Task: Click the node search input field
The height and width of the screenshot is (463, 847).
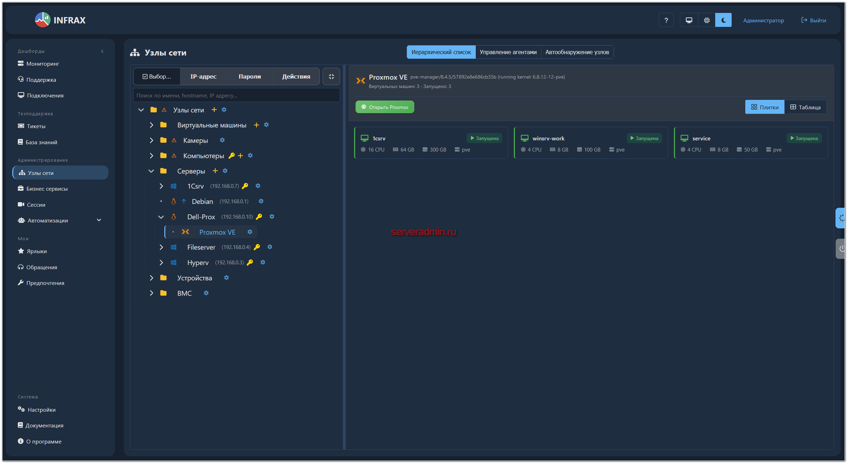Action: (x=236, y=95)
